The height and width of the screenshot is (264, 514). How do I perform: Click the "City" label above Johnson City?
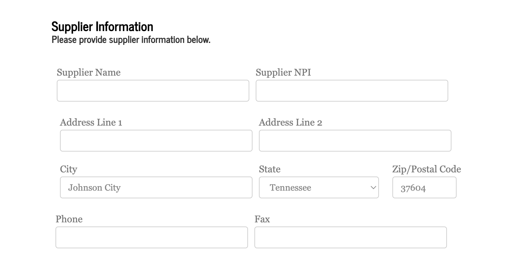click(x=68, y=169)
